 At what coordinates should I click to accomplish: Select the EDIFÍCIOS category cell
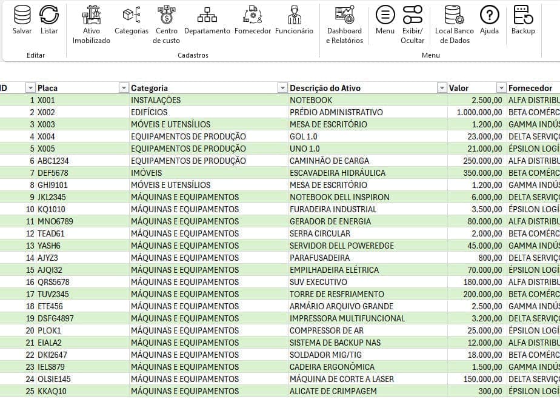(208, 112)
